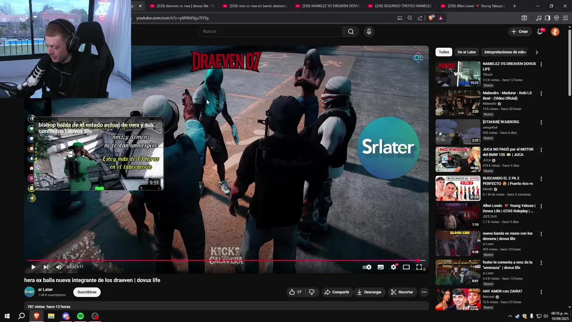Viewport: 572px width, 322px height.
Task: Open the player settings gear
Action: (393, 267)
